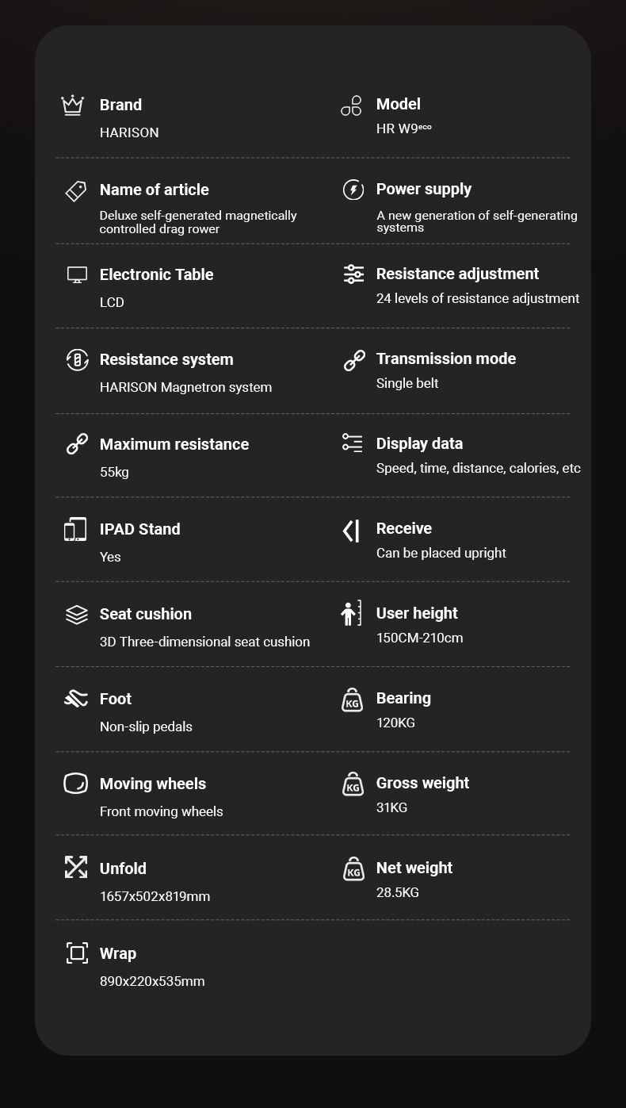Click the KG weight icon beside Bearing
626x1108 pixels.
click(353, 700)
